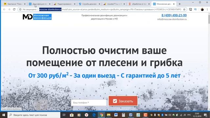Open the Chrome profile avatar
The height and width of the screenshot is (118, 210).
[x=202, y=10]
